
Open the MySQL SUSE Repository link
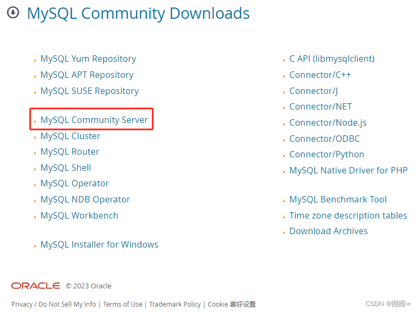coord(89,91)
